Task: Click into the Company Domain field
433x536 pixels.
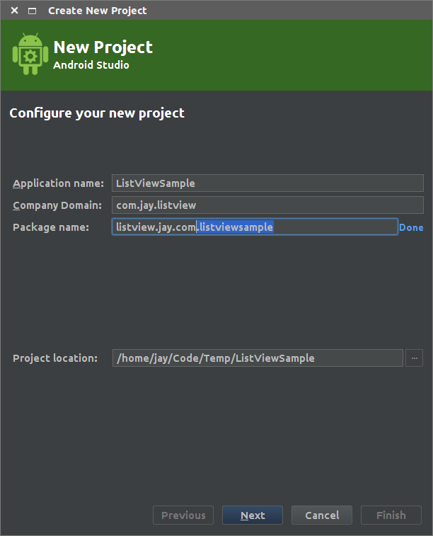Action: (267, 205)
